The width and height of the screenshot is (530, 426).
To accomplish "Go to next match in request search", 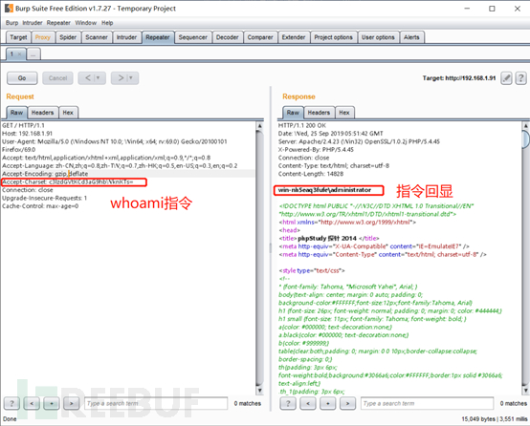I will pyautogui.click(x=72, y=403).
